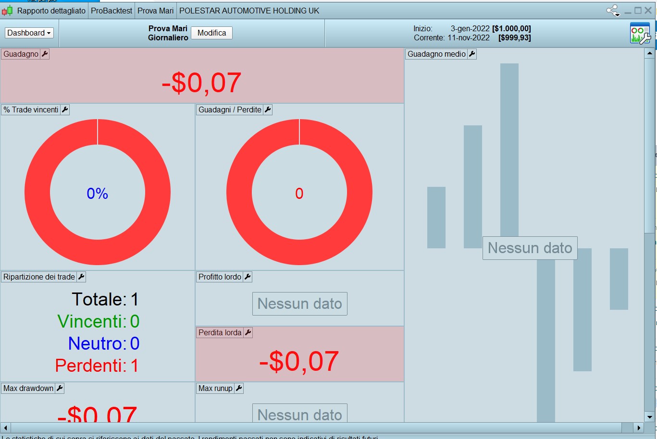Click the Max drawdown wrench icon
657x439 pixels.
pos(60,389)
